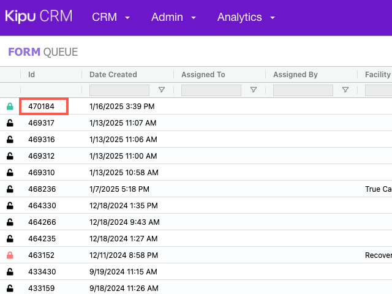Viewport: 392px width, 294px height.
Task: Click the filter funnel icon under Assigned To
Action: point(254,90)
